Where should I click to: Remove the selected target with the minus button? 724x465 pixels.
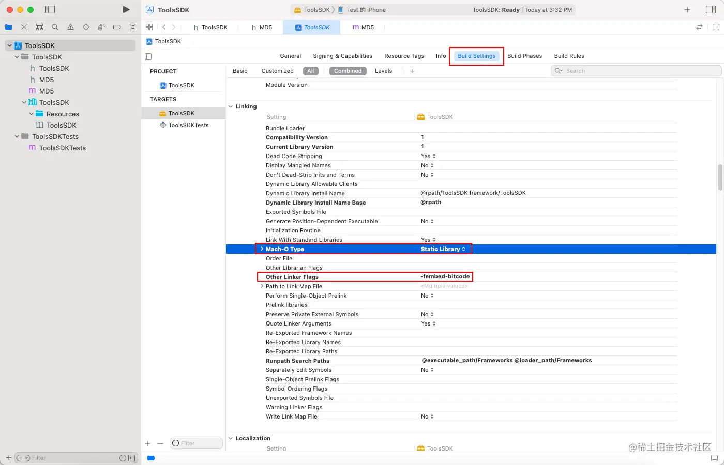coord(160,443)
